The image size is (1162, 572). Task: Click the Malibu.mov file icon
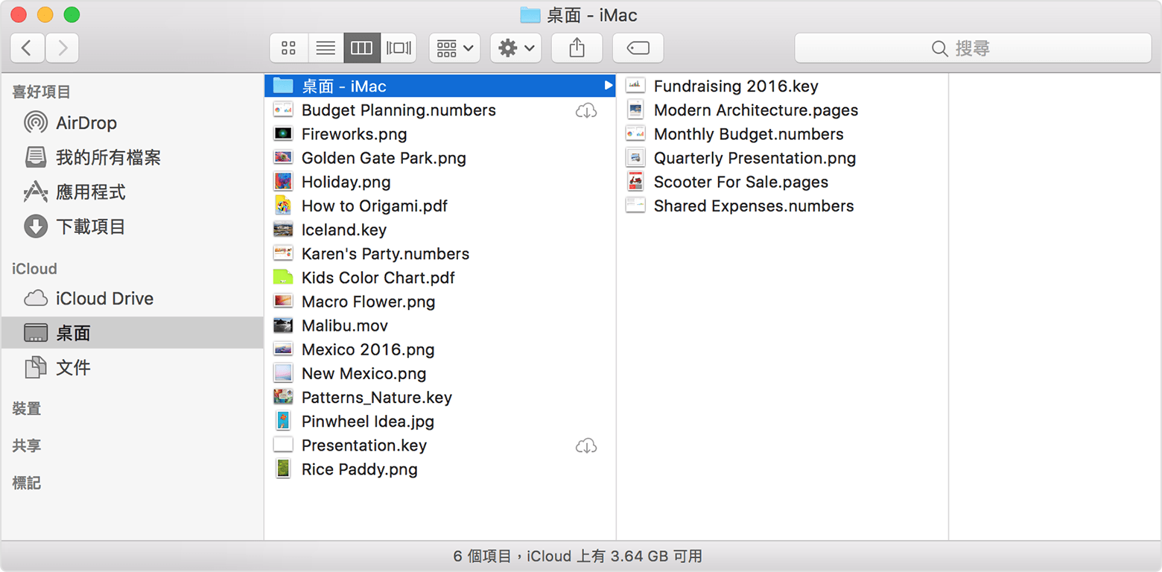pyautogui.click(x=283, y=325)
